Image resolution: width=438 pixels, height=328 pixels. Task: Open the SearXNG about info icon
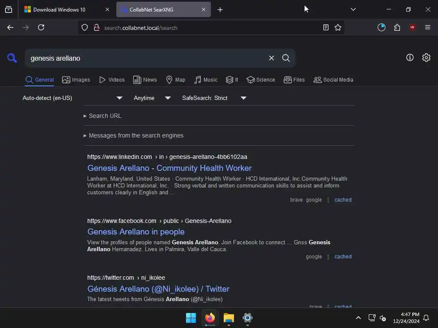410,58
